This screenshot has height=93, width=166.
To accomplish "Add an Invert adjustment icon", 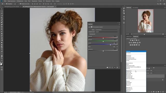I will point(130,45).
